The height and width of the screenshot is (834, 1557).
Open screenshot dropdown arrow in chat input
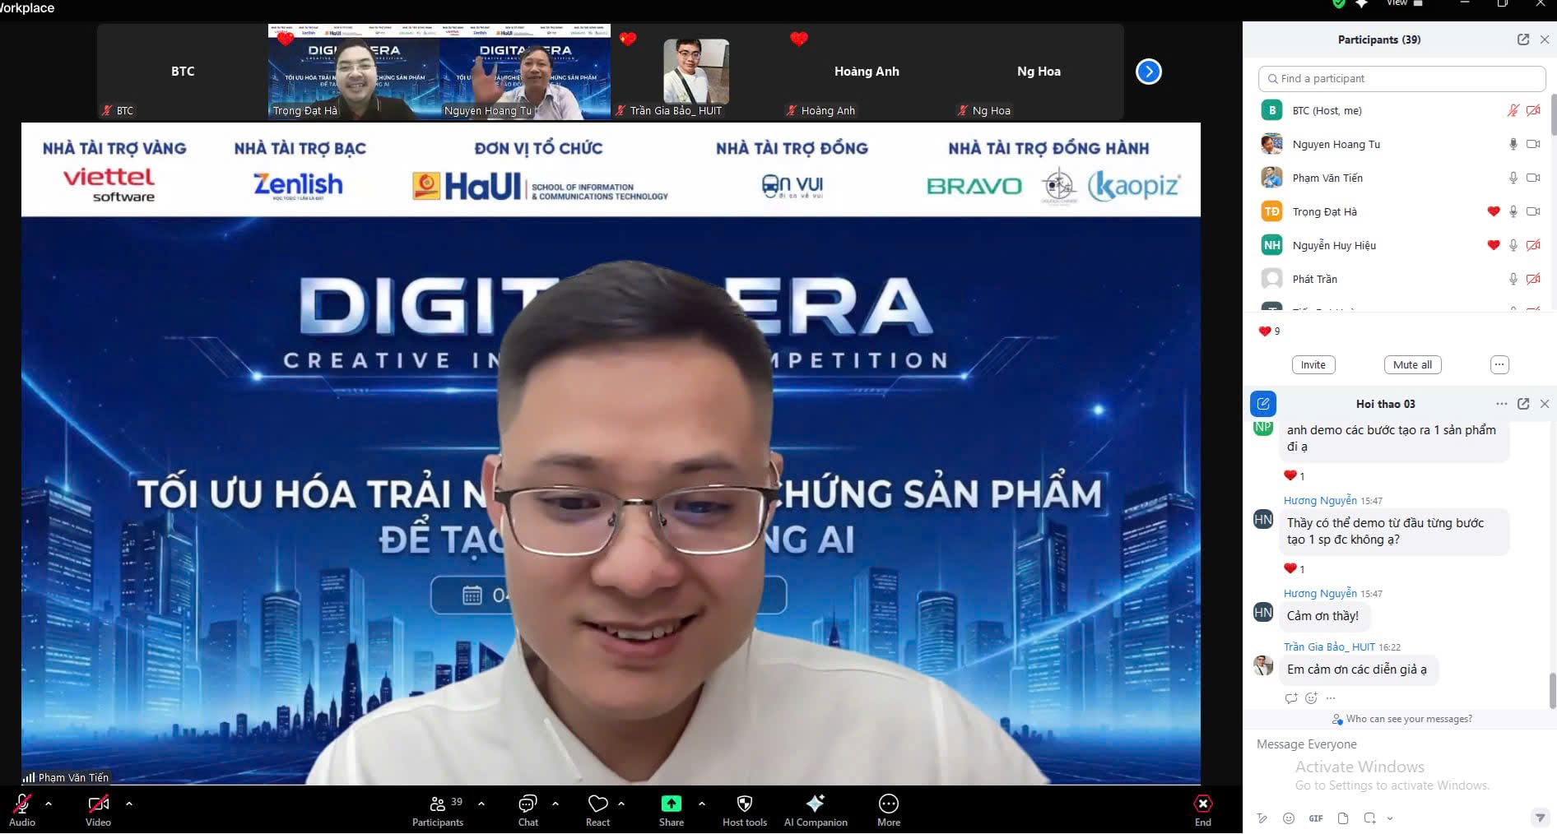click(x=1390, y=818)
